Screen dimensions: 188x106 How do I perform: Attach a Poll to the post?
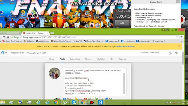109,99
